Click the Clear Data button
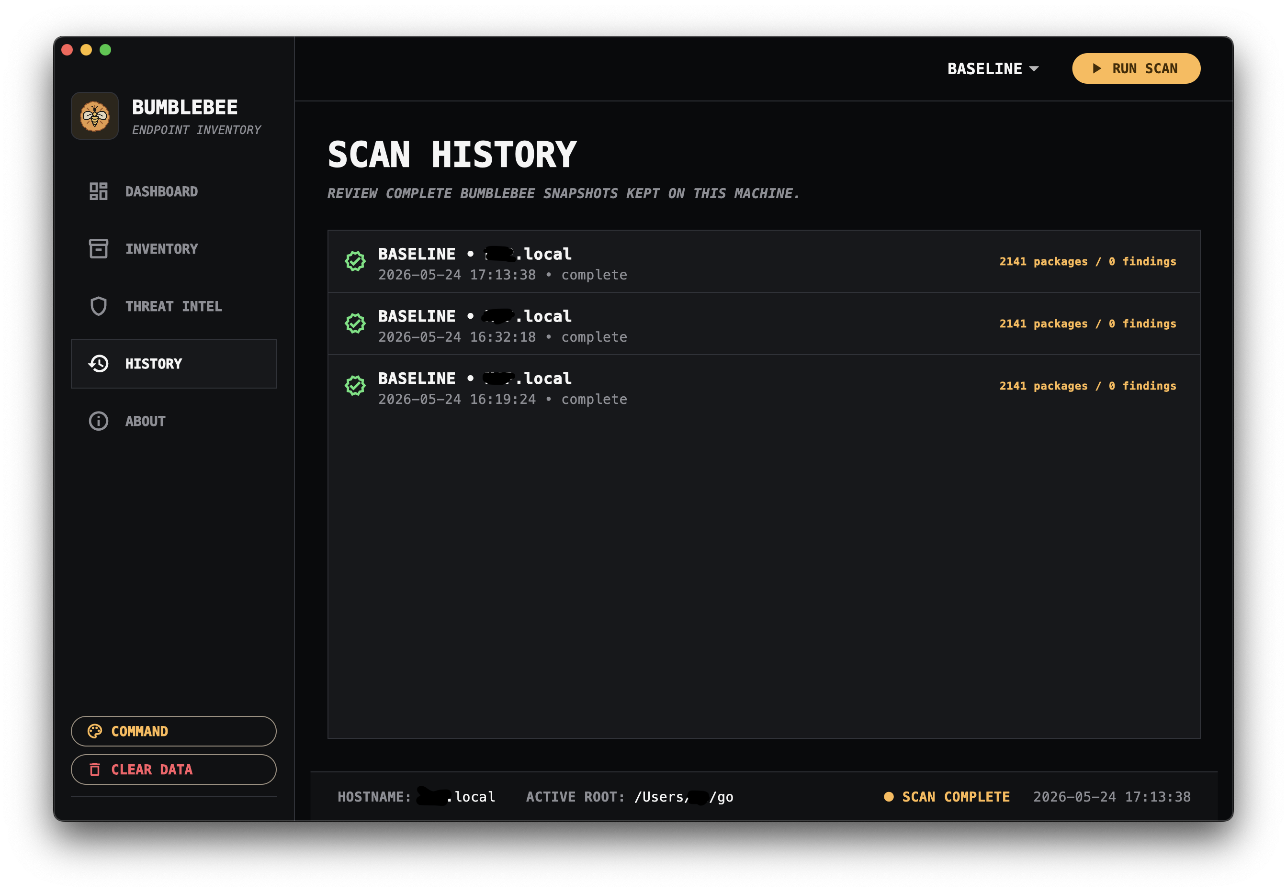The height and width of the screenshot is (892, 1287). (x=174, y=769)
